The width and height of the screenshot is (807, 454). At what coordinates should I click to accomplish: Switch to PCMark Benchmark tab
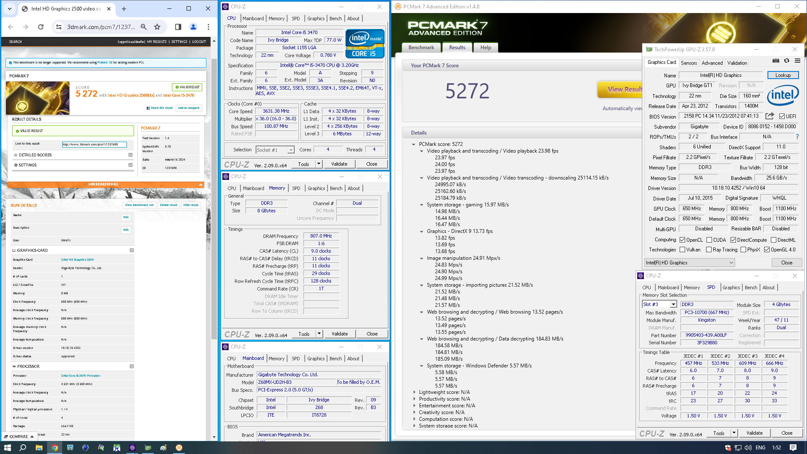[421, 48]
